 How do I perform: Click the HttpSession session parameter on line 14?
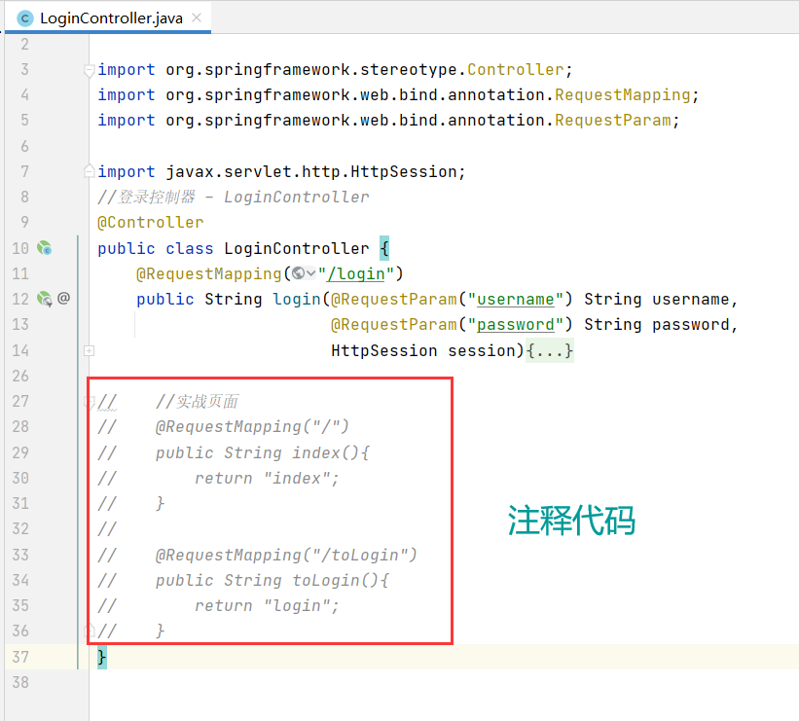coord(423,351)
